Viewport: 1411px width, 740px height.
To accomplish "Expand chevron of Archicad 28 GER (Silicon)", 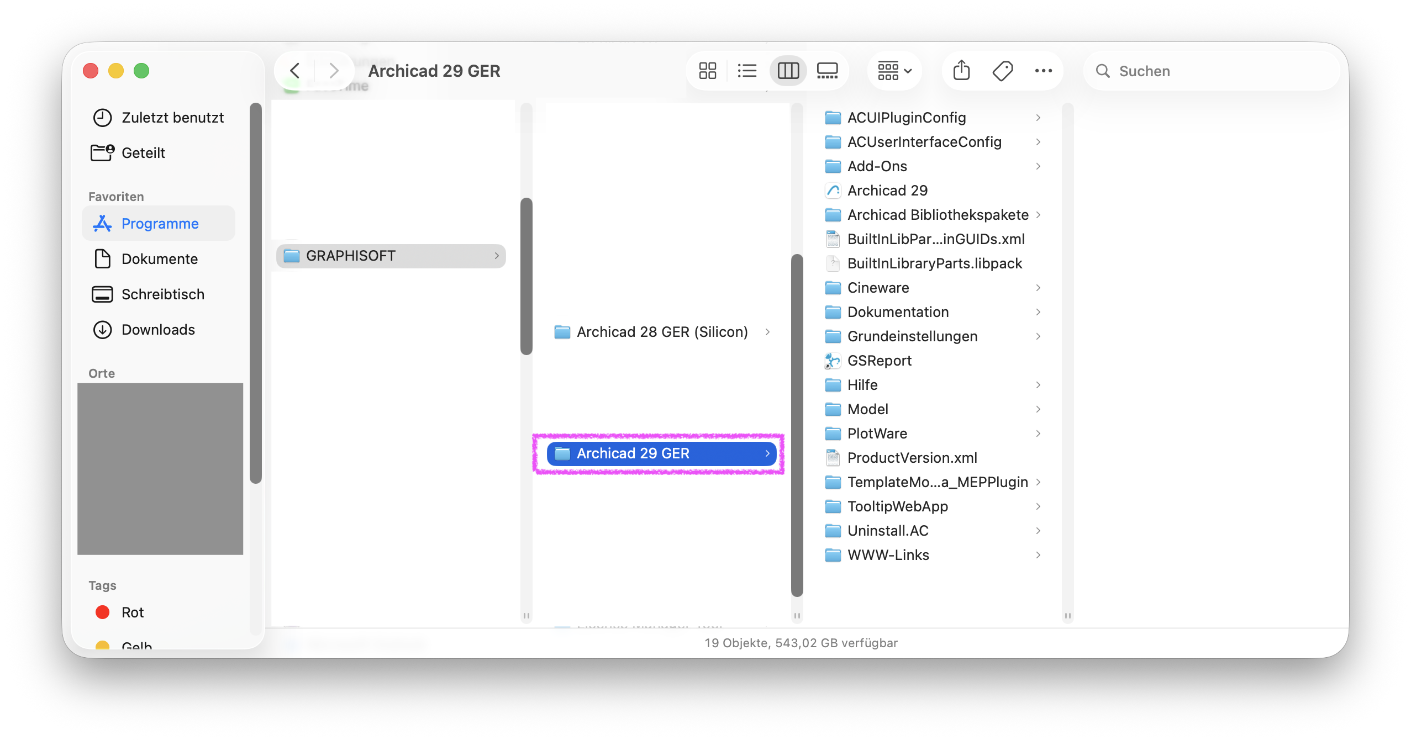I will pyautogui.click(x=767, y=332).
